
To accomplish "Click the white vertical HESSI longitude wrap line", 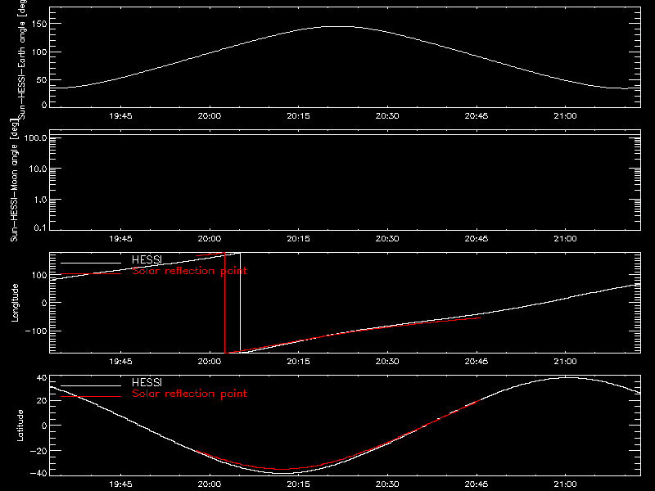I will [x=240, y=303].
